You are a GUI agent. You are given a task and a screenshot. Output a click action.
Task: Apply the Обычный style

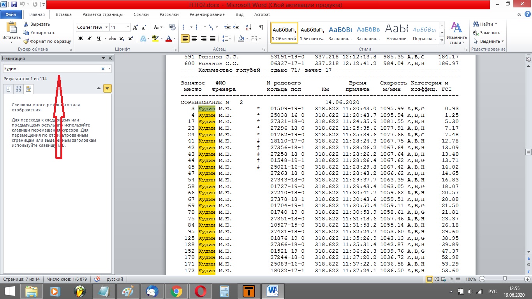click(284, 32)
